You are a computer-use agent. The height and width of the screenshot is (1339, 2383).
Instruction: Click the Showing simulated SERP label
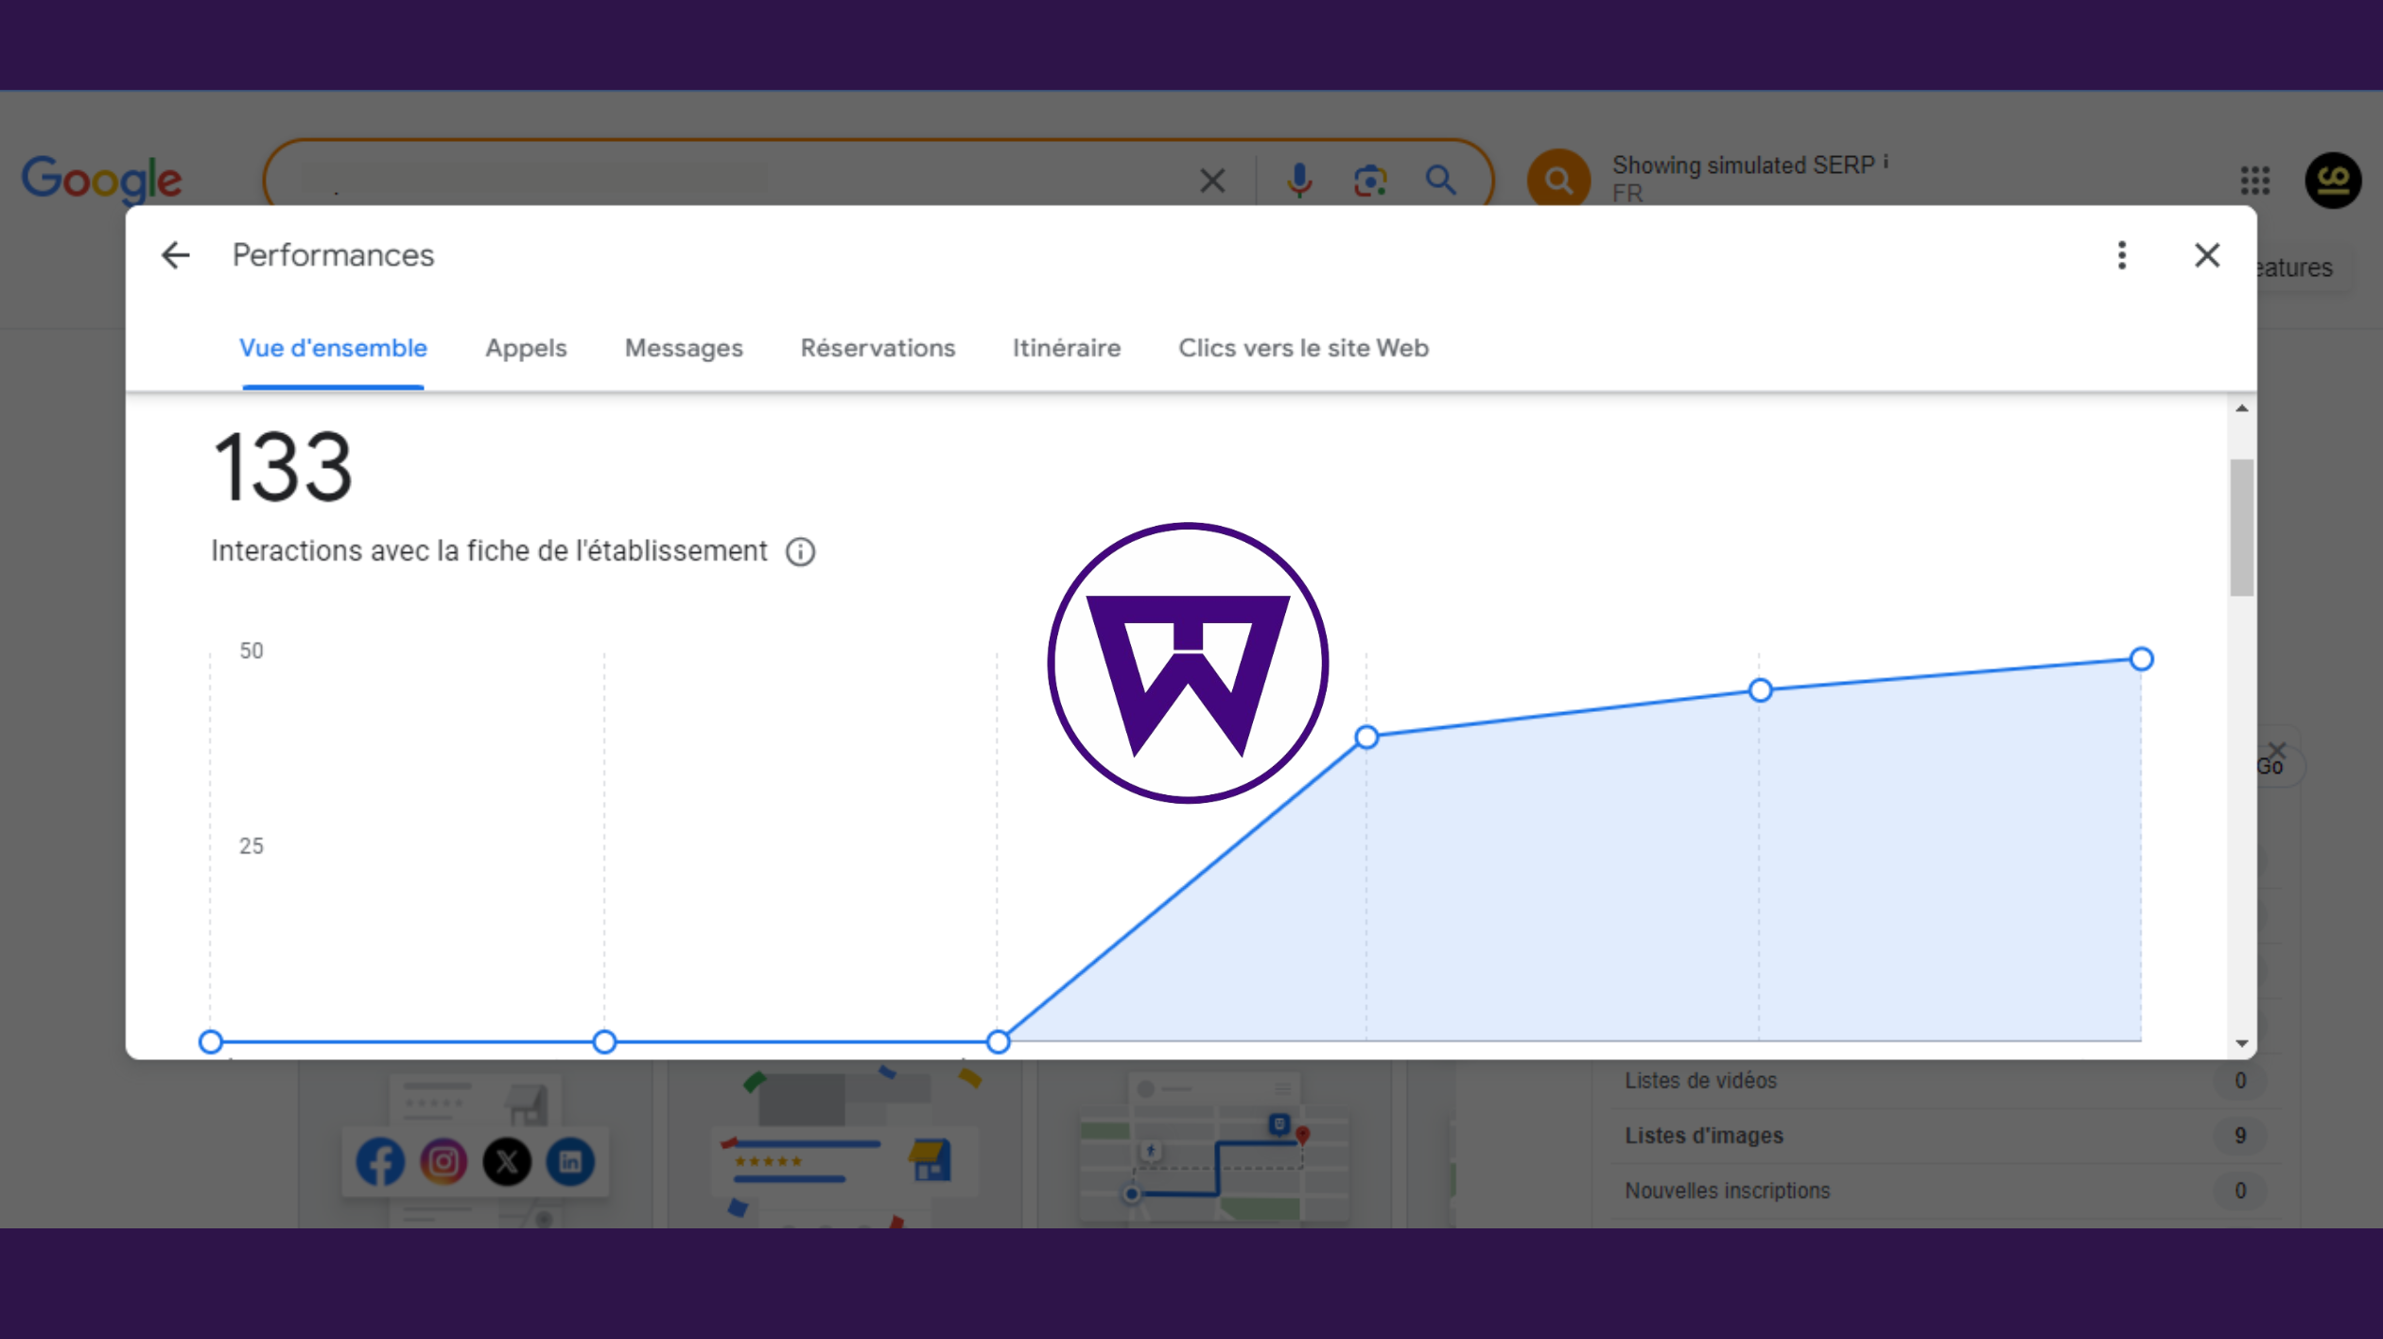[x=1743, y=165]
